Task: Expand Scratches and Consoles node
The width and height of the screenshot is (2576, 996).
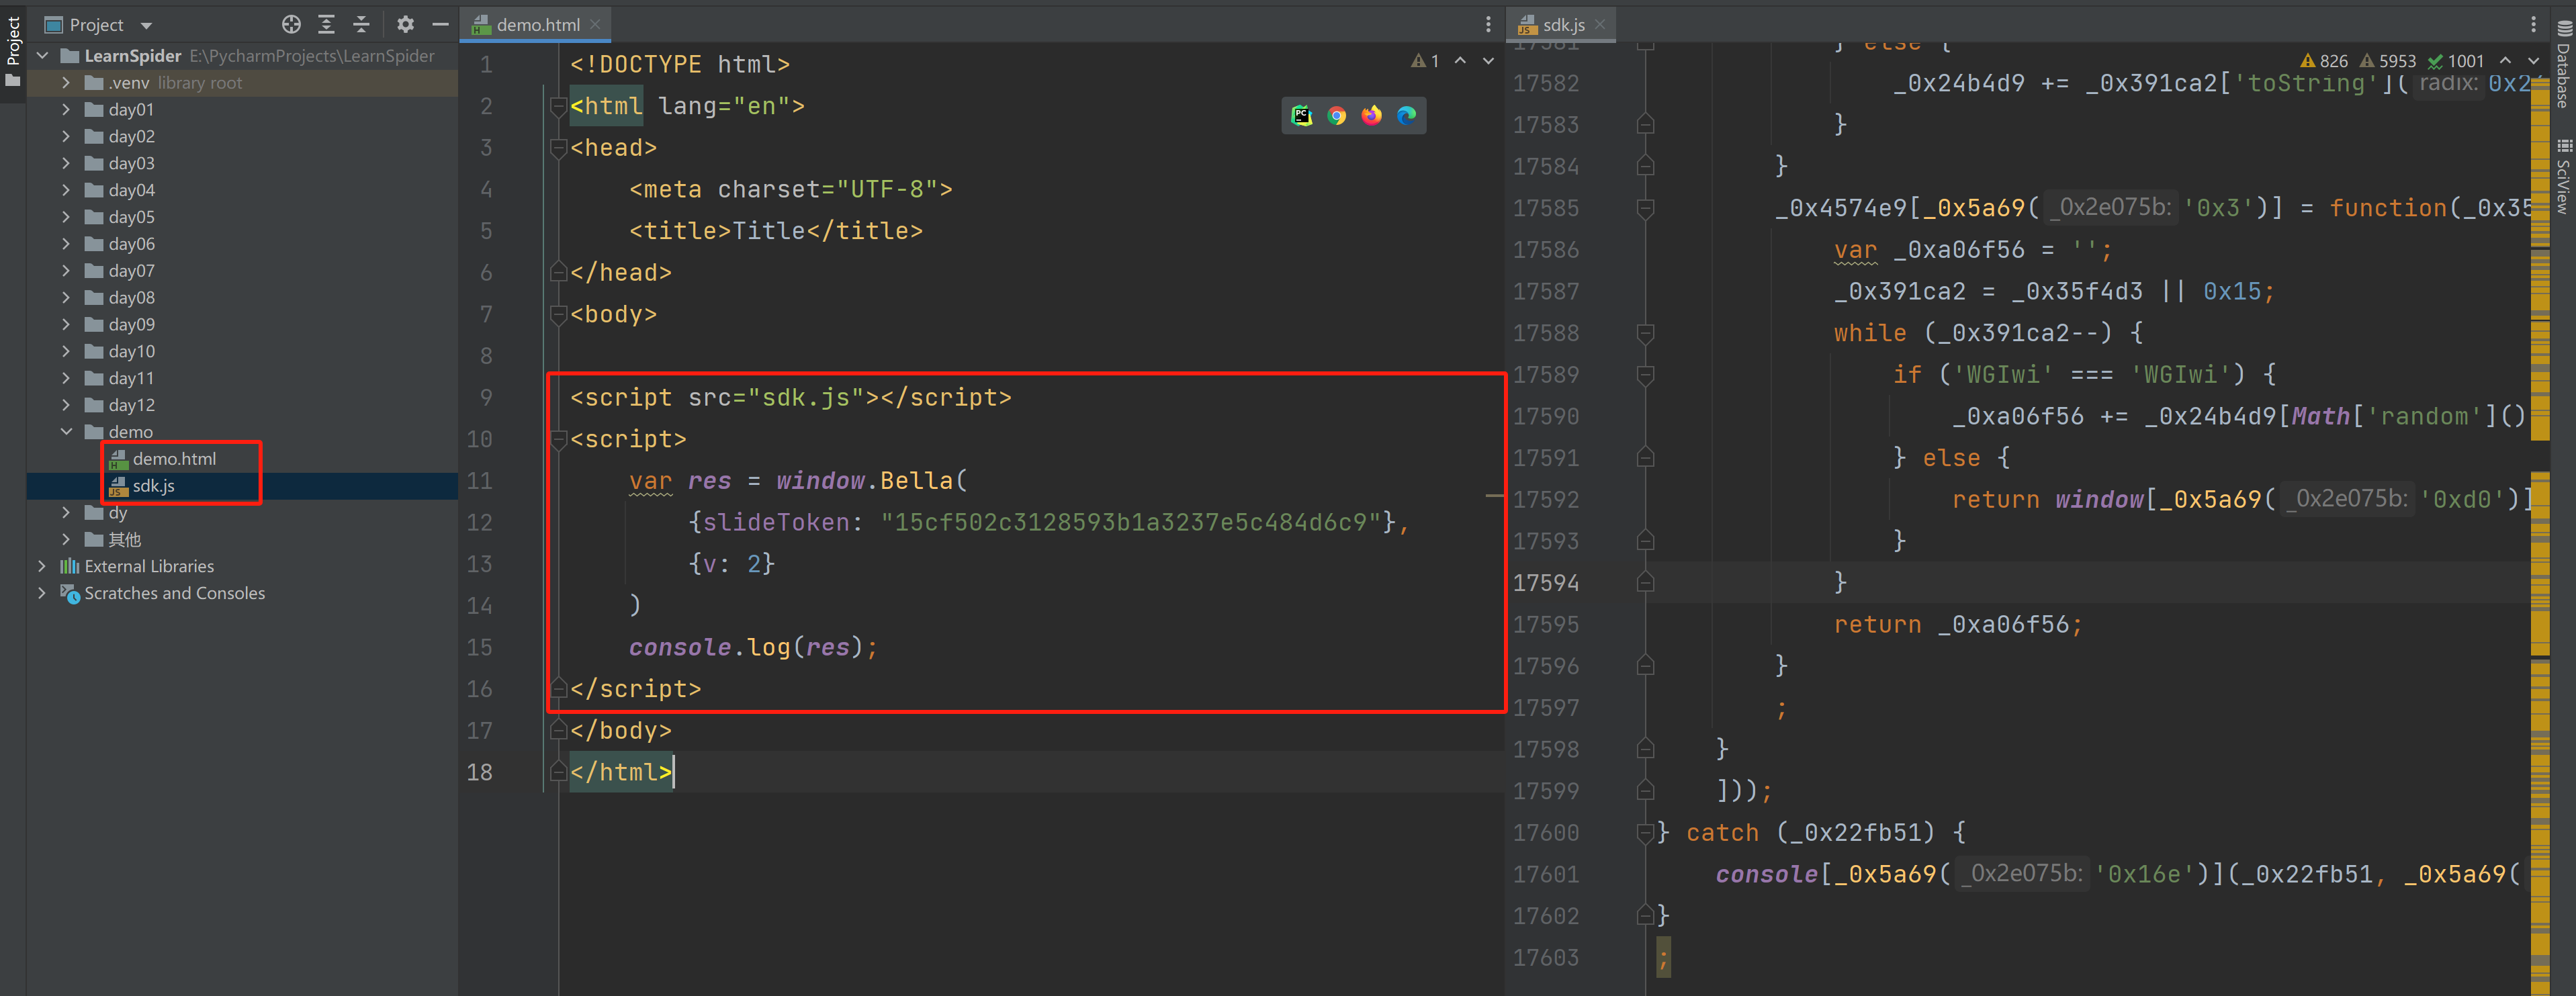Action: pyautogui.click(x=42, y=593)
